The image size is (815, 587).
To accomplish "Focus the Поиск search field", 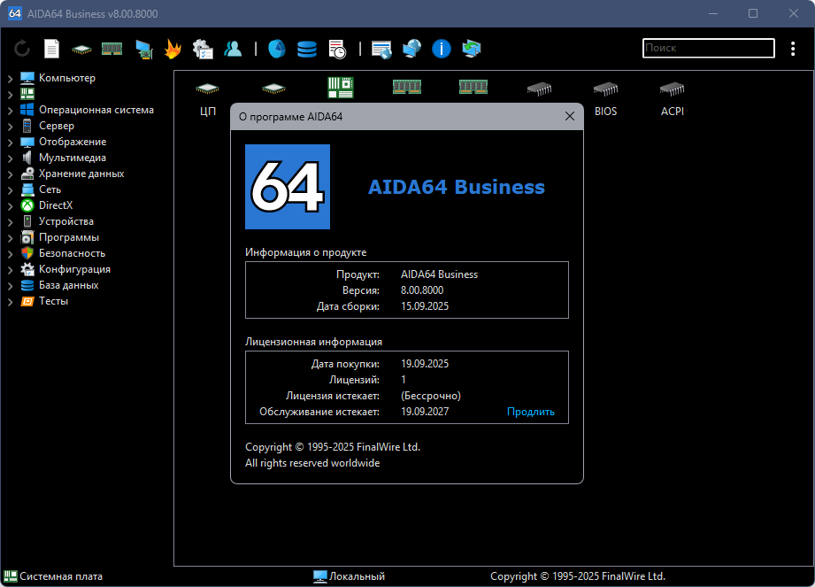I will [709, 48].
